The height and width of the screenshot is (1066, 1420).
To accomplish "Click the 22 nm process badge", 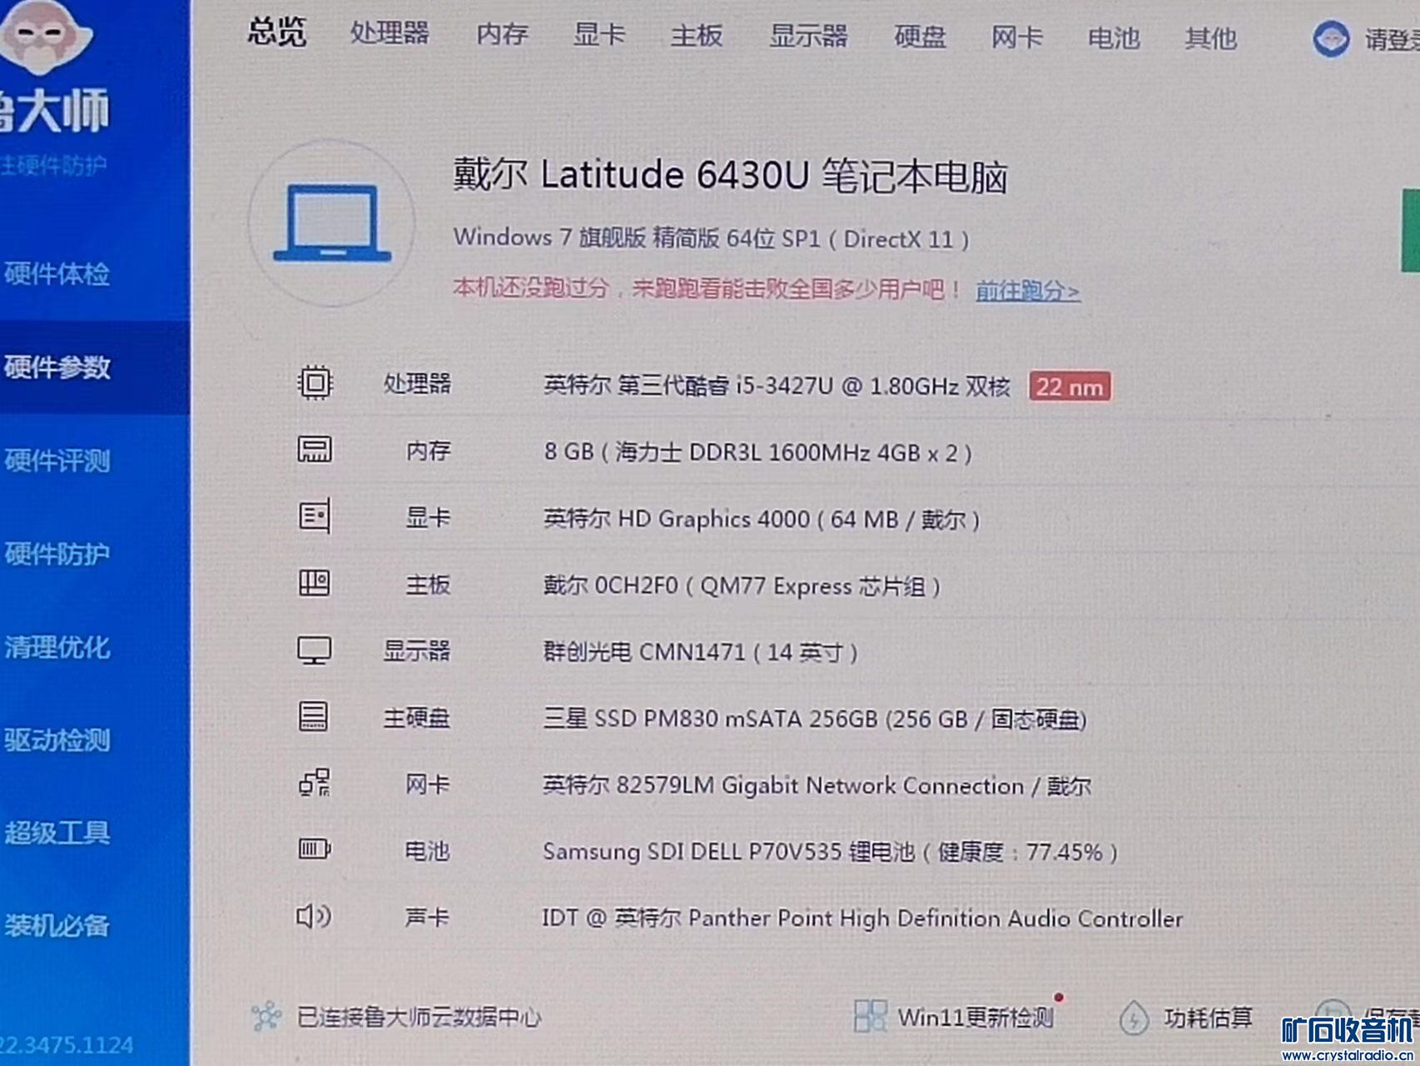I will coord(1070,386).
